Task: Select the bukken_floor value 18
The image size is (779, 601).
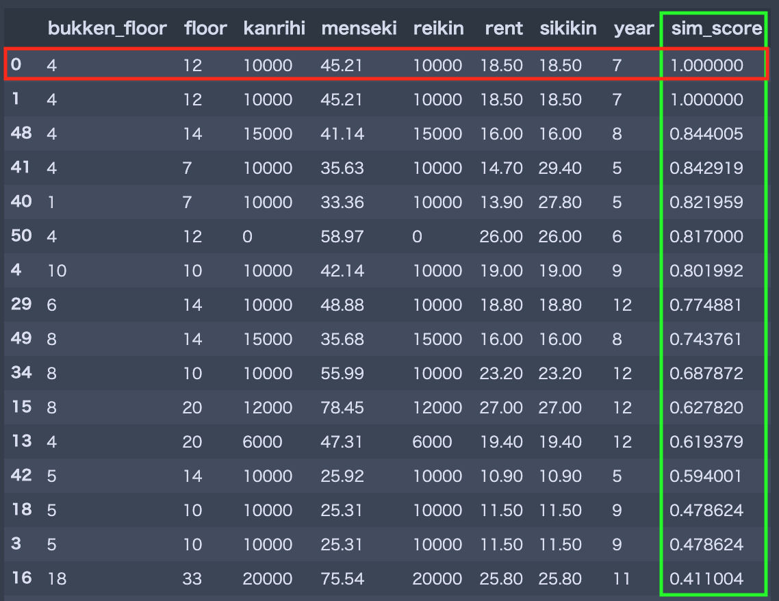Action: pos(57,578)
